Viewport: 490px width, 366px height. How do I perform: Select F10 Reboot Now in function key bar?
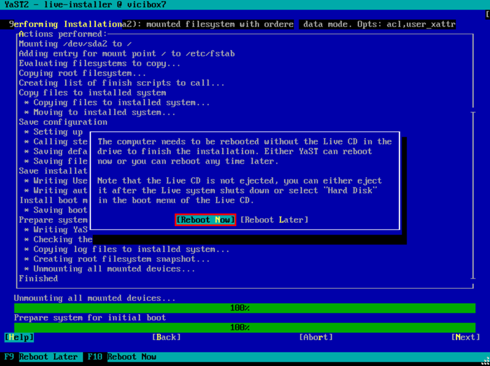pyautogui.click(x=122, y=357)
